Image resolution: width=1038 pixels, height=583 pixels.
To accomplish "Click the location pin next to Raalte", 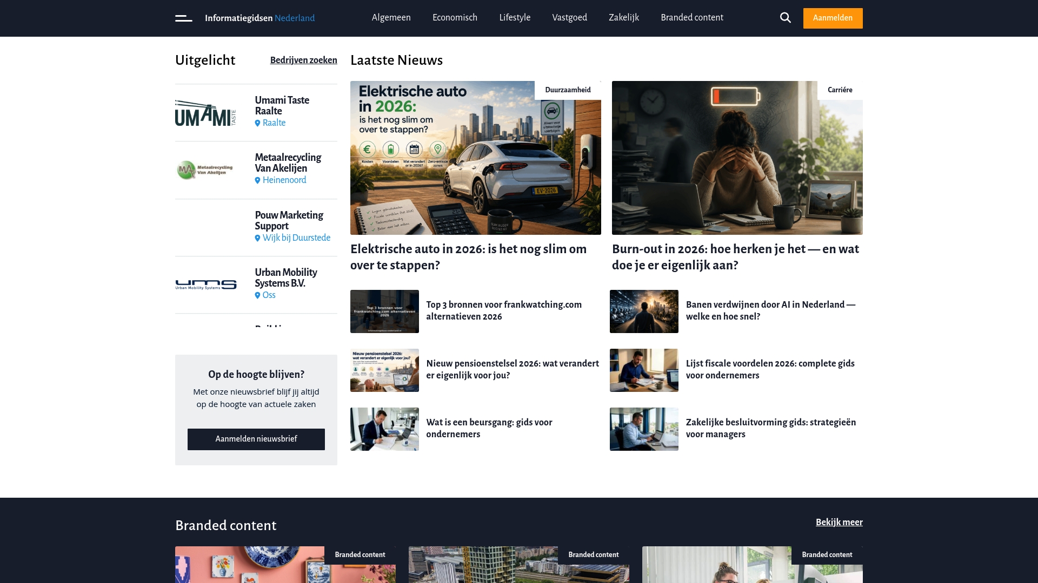I will tap(257, 123).
